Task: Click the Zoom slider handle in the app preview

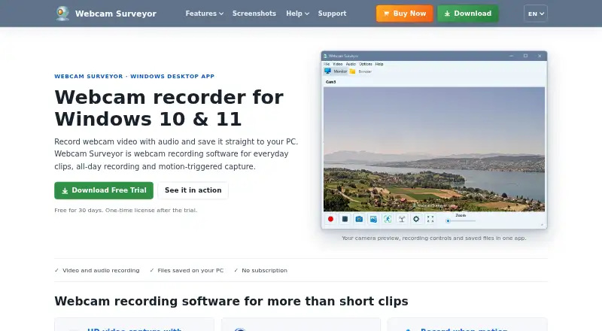Action: (x=448, y=221)
